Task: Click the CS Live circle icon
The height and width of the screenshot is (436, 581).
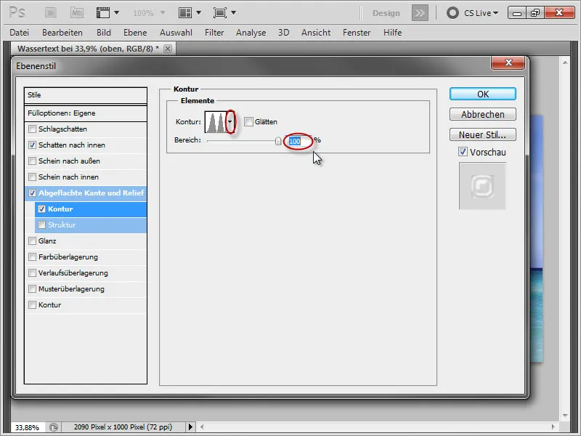Action: click(x=452, y=13)
